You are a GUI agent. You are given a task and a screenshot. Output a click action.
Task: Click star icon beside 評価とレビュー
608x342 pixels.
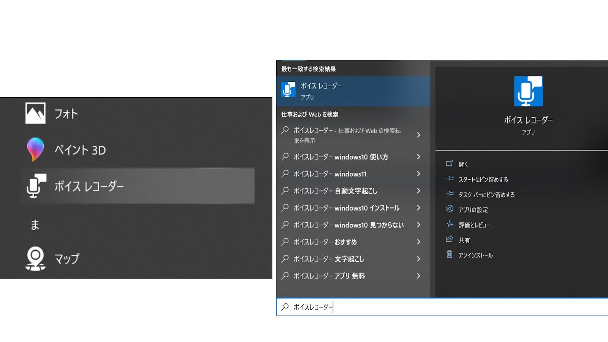coord(450,224)
